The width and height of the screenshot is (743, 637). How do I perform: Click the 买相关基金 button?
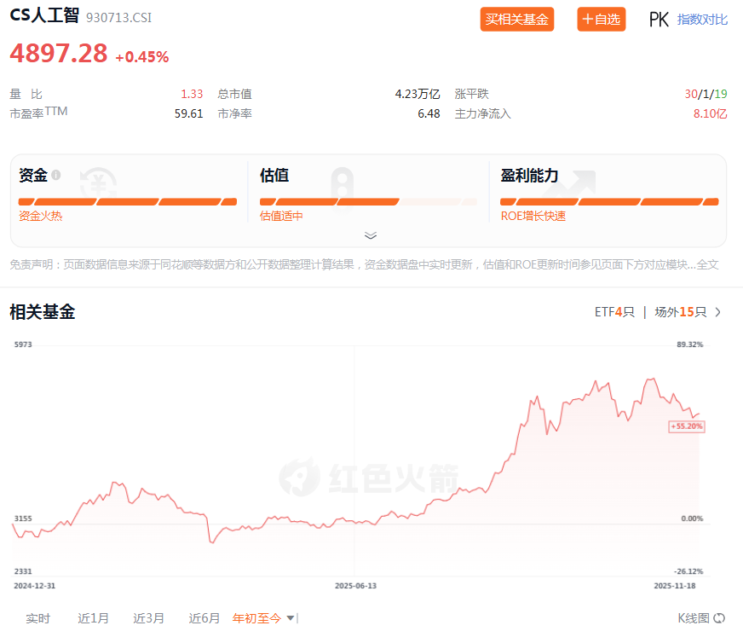[x=517, y=20]
